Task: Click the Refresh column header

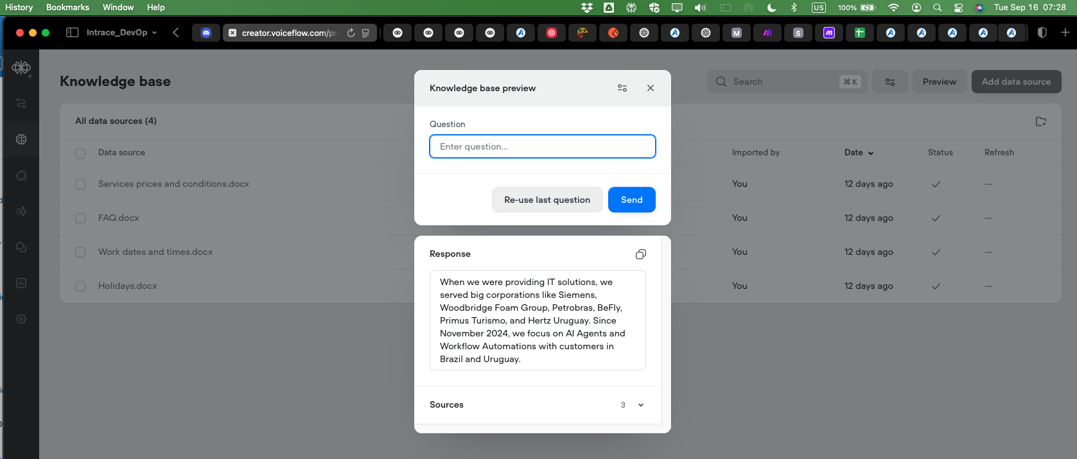Action: [x=999, y=152]
